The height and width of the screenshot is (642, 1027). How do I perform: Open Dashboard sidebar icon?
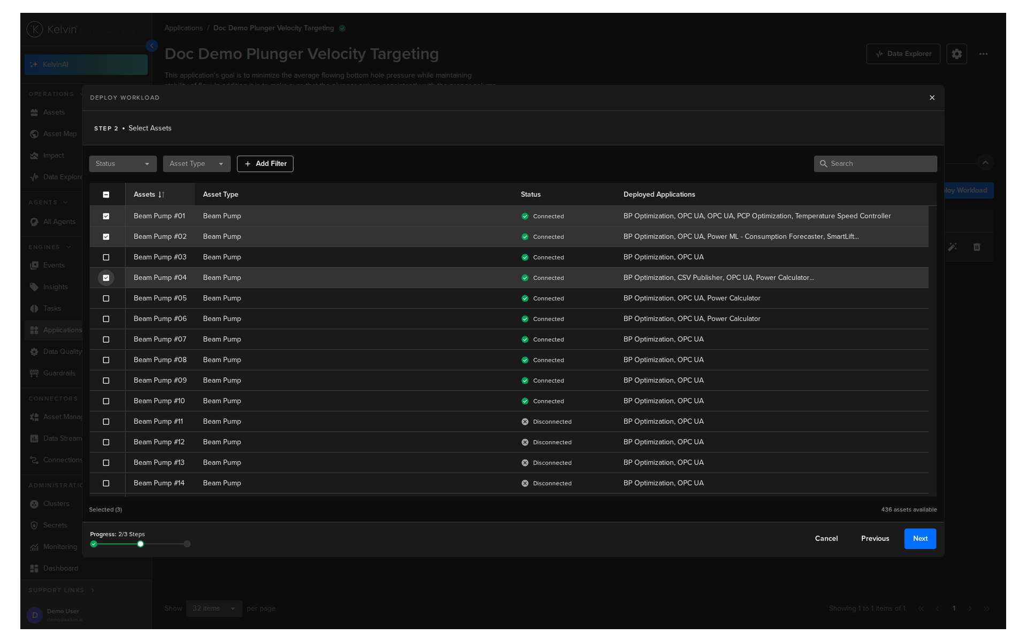tap(34, 569)
